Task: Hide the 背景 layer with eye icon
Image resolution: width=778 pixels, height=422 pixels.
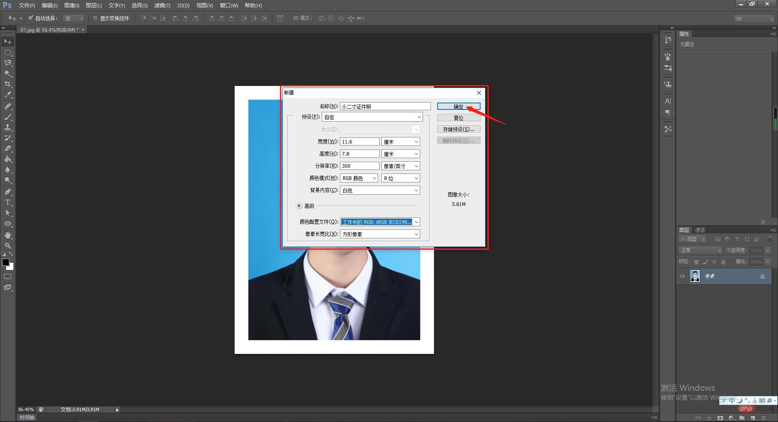Action: coord(682,276)
